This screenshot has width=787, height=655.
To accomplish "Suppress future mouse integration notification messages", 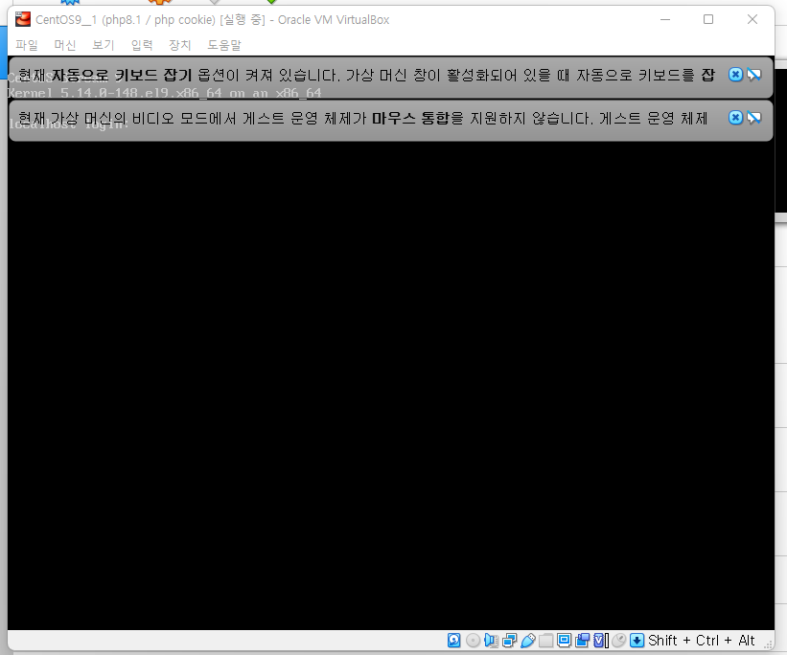I will [753, 118].
